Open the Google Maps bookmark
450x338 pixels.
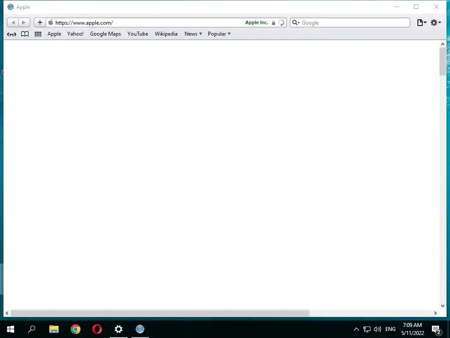(105, 33)
